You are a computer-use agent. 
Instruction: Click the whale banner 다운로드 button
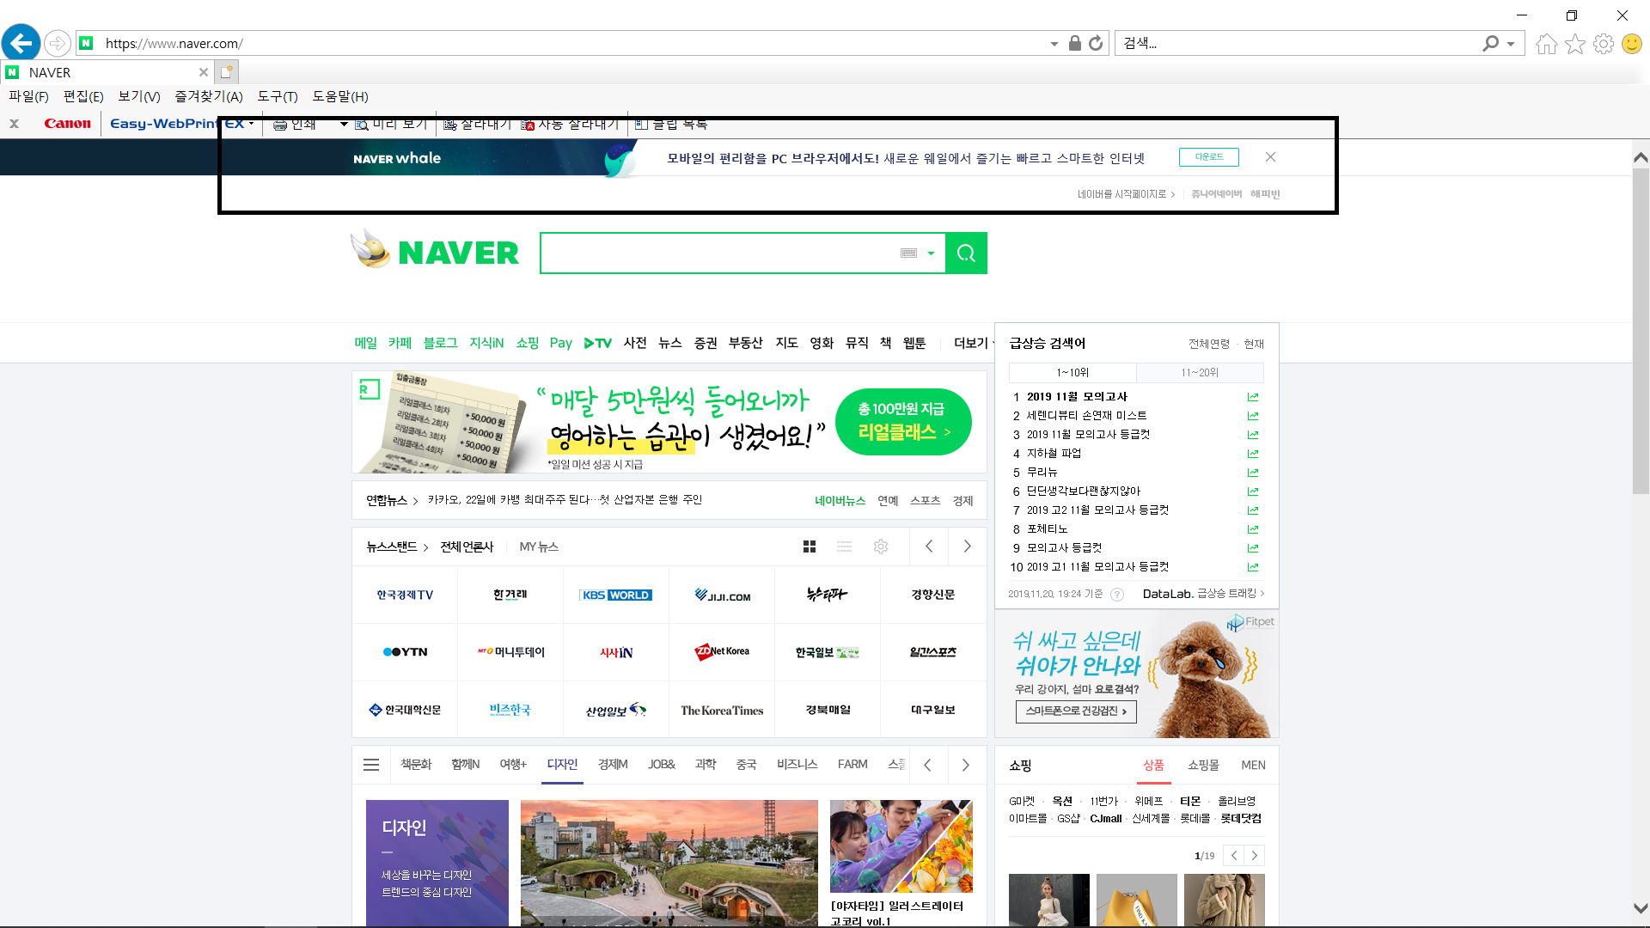coord(1208,157)
